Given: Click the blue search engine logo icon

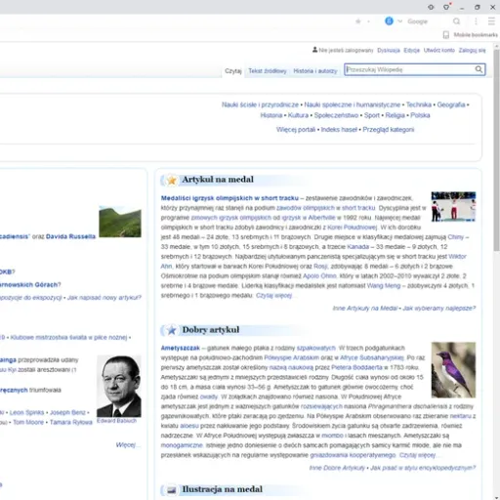Looking at the screenshot, I should click(389, 21).
